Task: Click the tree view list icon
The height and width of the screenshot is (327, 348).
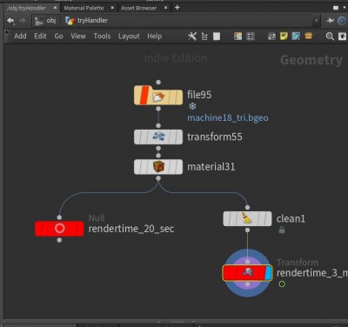Action: tap(204, 37)
